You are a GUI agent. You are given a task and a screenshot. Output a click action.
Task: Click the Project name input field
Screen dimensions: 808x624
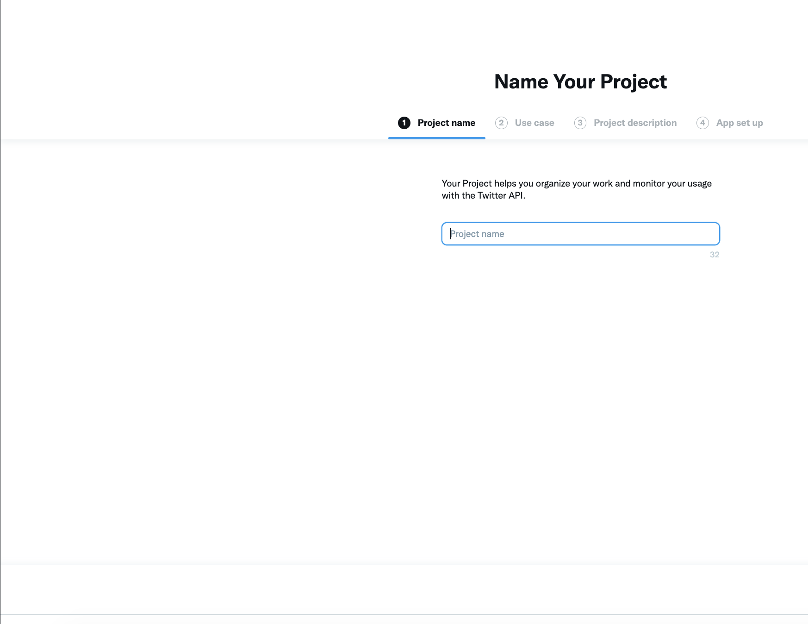(x=580, y=234)
